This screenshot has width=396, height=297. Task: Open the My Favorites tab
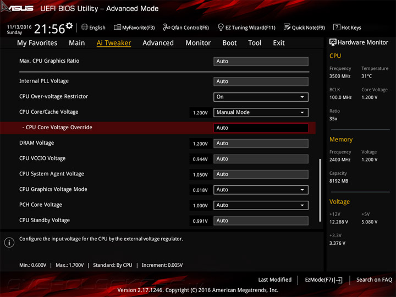(x=37, y=43)
